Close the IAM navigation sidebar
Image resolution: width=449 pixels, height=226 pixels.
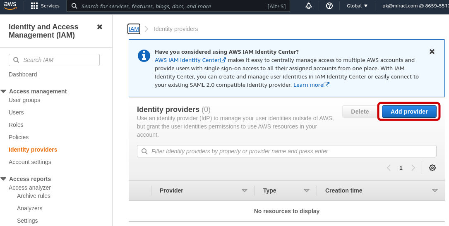100,27
